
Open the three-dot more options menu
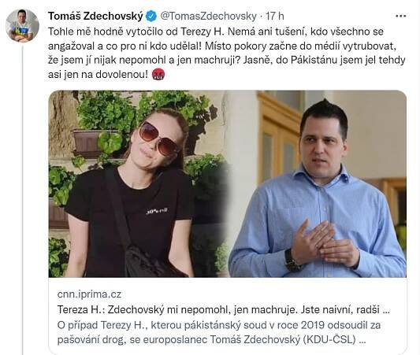pos(401,17)
